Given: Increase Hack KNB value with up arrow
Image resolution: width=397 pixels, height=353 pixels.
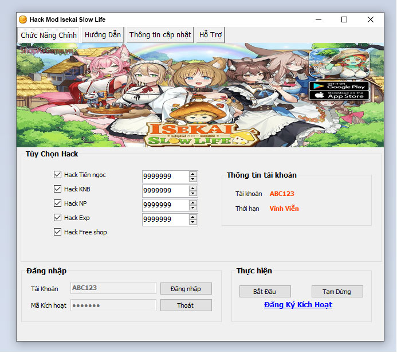Looking at the screenshot, I should (193, 188).
